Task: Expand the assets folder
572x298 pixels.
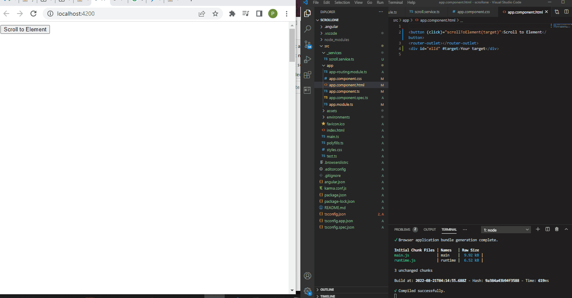Action: (351, 111)
